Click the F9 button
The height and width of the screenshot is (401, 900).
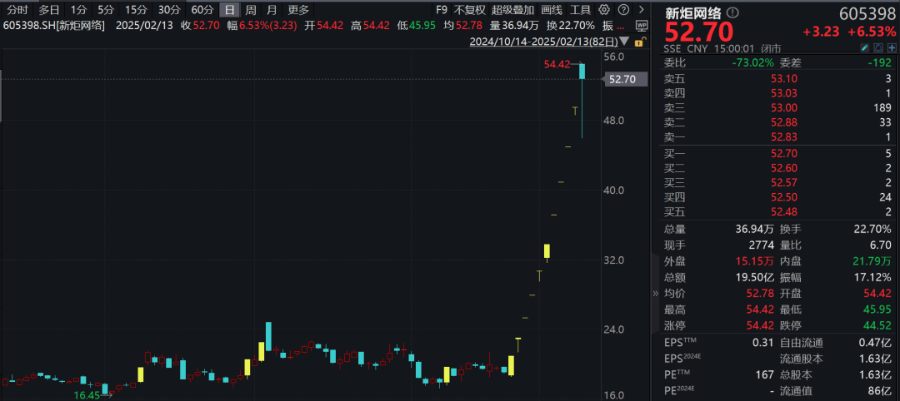coord(442,10)
